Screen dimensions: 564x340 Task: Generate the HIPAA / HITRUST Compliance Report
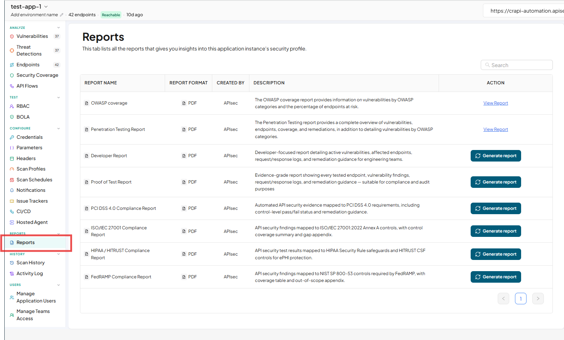(496, 254)
